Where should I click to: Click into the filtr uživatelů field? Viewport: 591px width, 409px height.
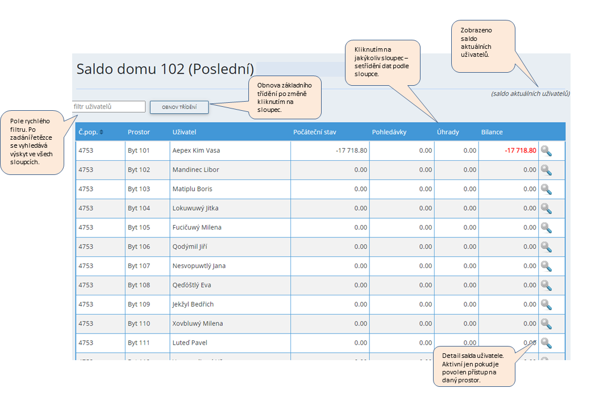tap(110, 107)
